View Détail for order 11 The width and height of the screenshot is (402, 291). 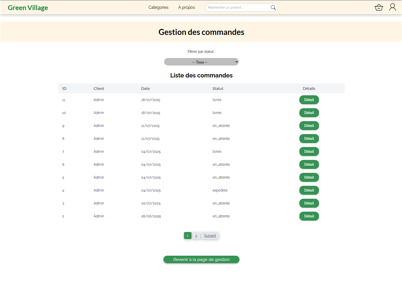309,100
